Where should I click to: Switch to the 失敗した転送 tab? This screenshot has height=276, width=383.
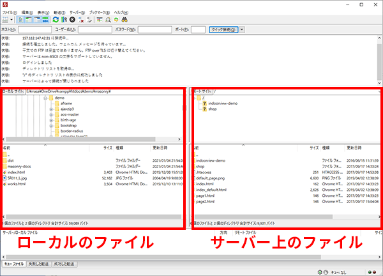click(38, 264)
